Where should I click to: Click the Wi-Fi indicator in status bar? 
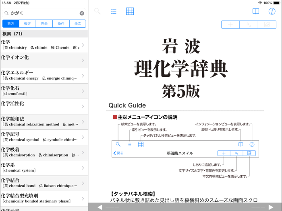[260, 3]
